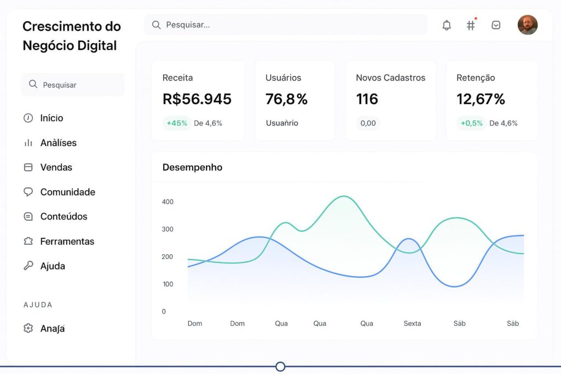Viewport: 561px width, 374px height.
Task: Select the Análises bar chart icon
Action: pos(28,143)
